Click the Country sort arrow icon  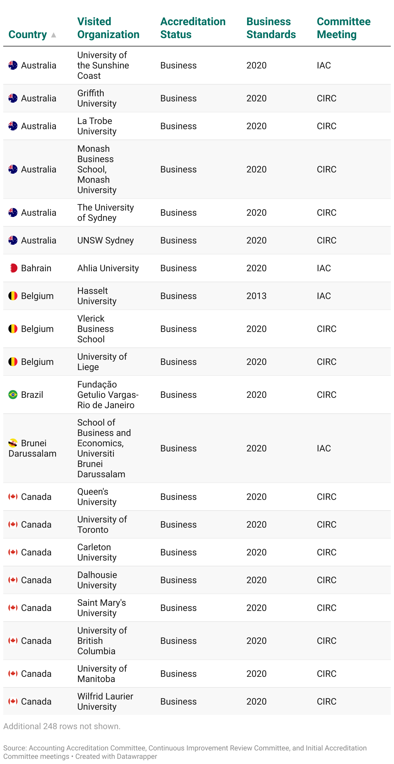coord(54,35)
